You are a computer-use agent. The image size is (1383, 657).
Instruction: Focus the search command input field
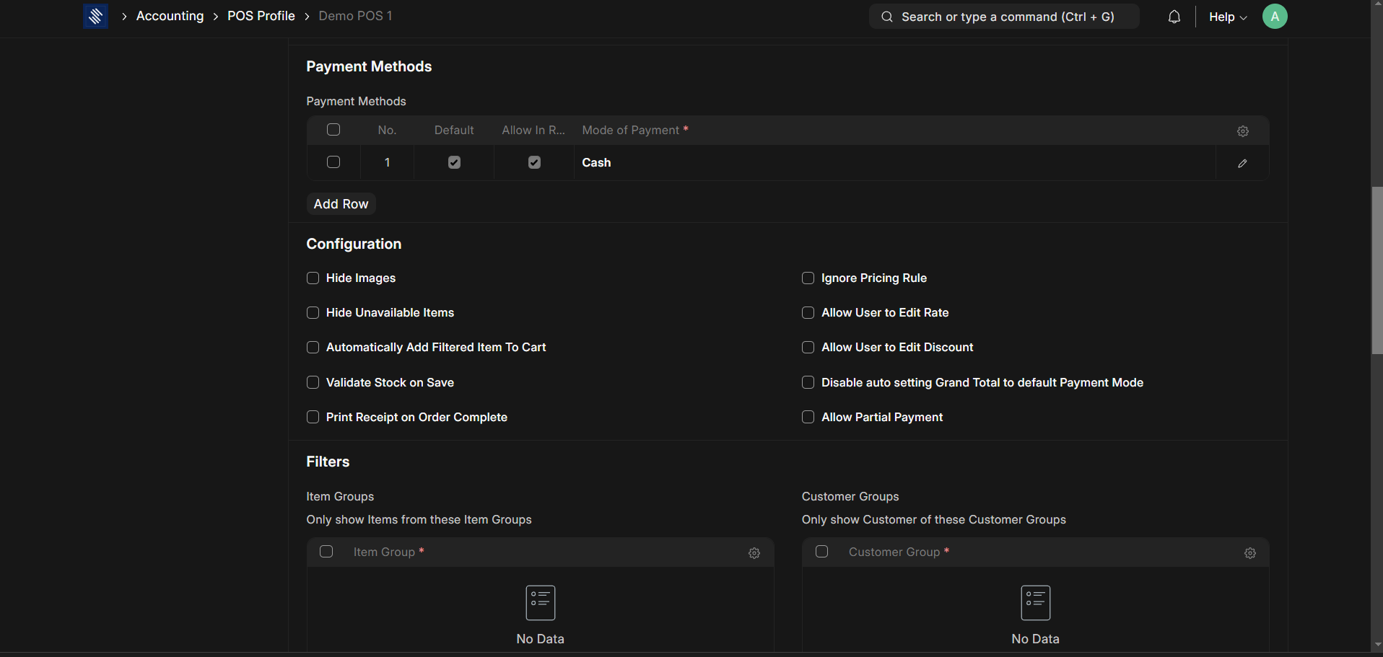[1008, 17]
